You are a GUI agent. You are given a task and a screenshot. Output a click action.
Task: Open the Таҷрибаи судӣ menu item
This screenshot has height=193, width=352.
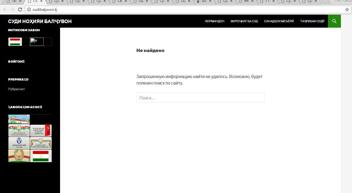tap(312, 21)
